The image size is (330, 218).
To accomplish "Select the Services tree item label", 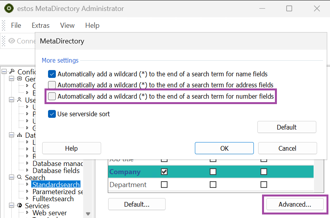I will click(37, 205).
